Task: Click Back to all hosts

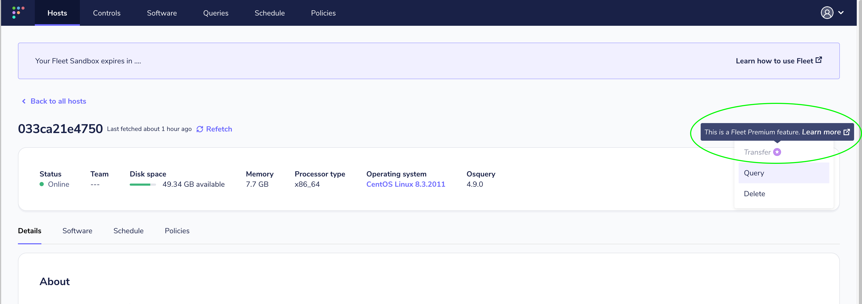Action: pyautogui.click(x=58, y=101)
